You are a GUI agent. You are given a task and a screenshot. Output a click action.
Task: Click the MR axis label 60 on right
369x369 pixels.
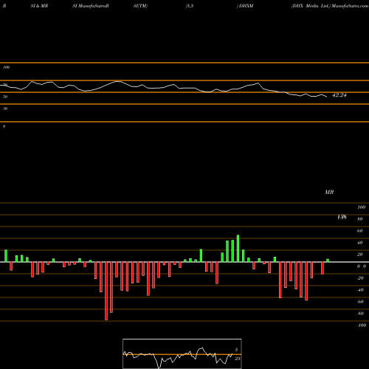tap(360, 231)
